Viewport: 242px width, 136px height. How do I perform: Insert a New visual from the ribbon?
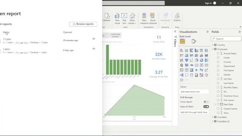coord(117,19)
